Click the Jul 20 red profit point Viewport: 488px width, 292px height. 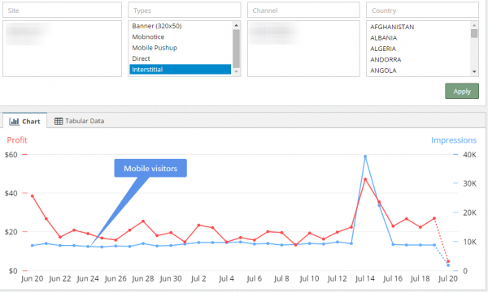pyautogui.click(x=448, y=262)
